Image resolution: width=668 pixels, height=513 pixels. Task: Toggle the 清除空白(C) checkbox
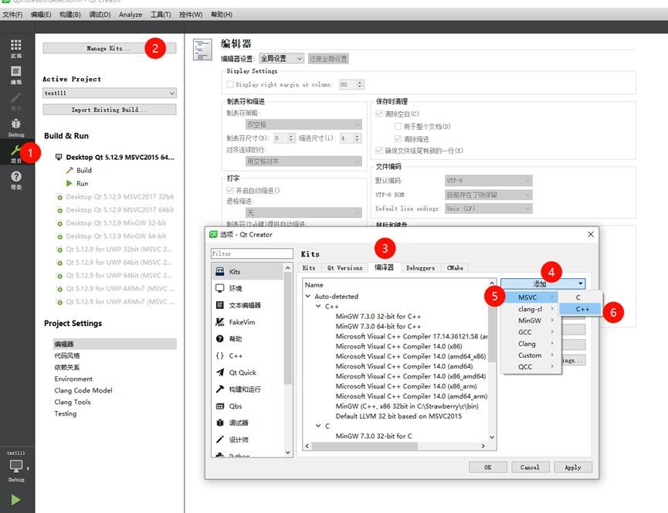[x=378, y=114]
